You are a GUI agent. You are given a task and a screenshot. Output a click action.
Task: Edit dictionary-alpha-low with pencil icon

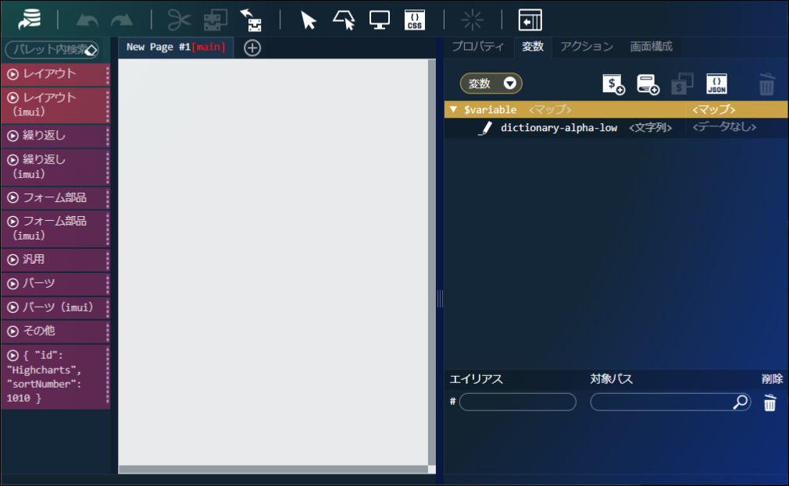(485, 128)
